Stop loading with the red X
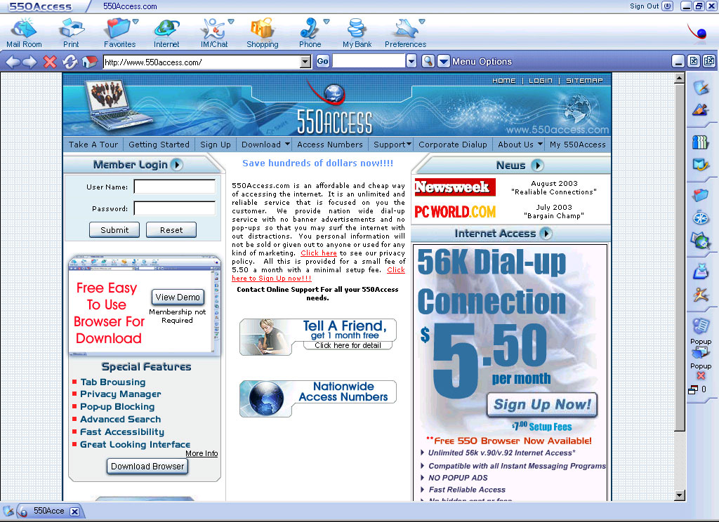This screenshot has height=522, width=719. pyautogui.click(x=50, y=62)
